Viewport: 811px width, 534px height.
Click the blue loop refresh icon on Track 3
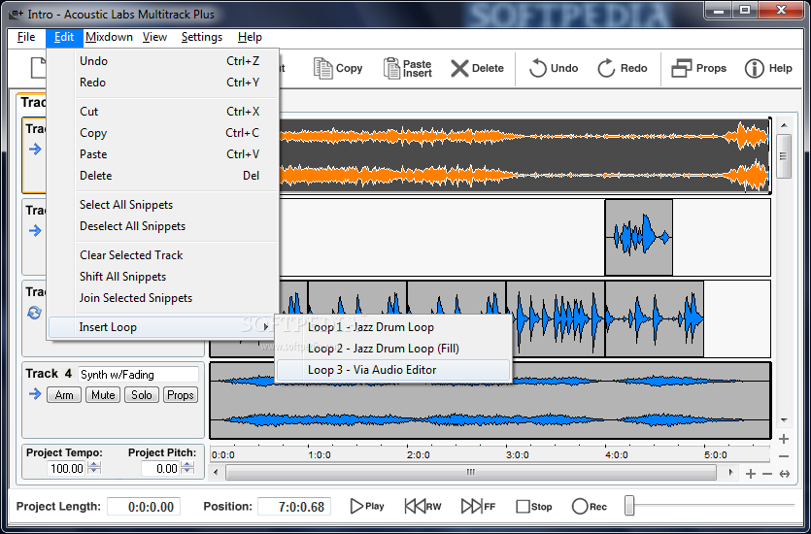pyautogui.click(x=35, y=313)
